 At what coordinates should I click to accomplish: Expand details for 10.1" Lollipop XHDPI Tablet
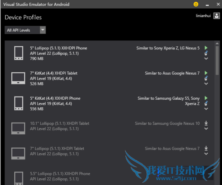[206, 128]
